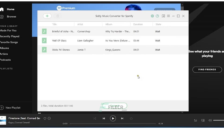
Task: Click the remove circle icon beside Firestone
Action: click(x=49, y=118)
